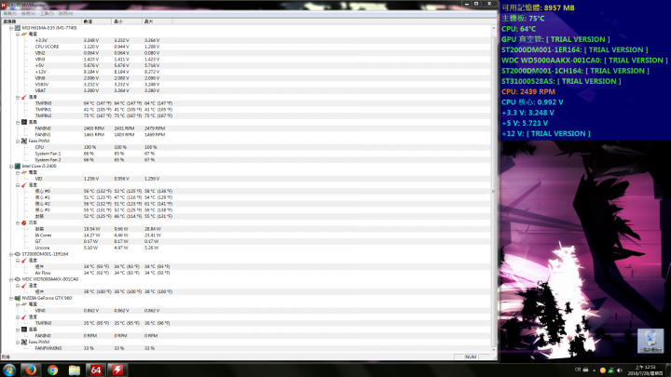The height and width of the screenshot is (377, 671).
Task: Click the fan icon above FANIN0 2463 RPM
Action: tap(24, 122)
